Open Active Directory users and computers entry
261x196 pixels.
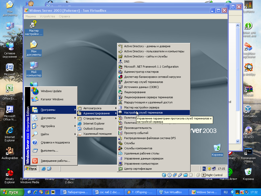[x=154, y=51]
